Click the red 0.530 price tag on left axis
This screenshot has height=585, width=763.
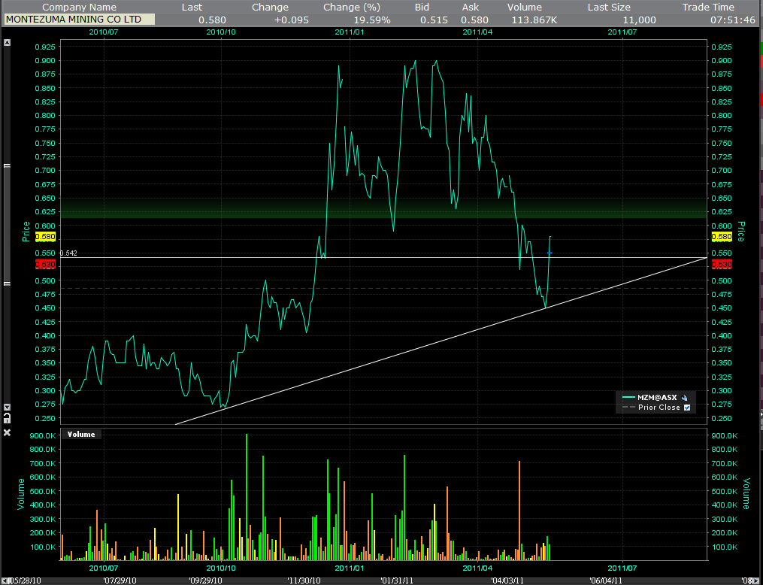coord(46,265)
